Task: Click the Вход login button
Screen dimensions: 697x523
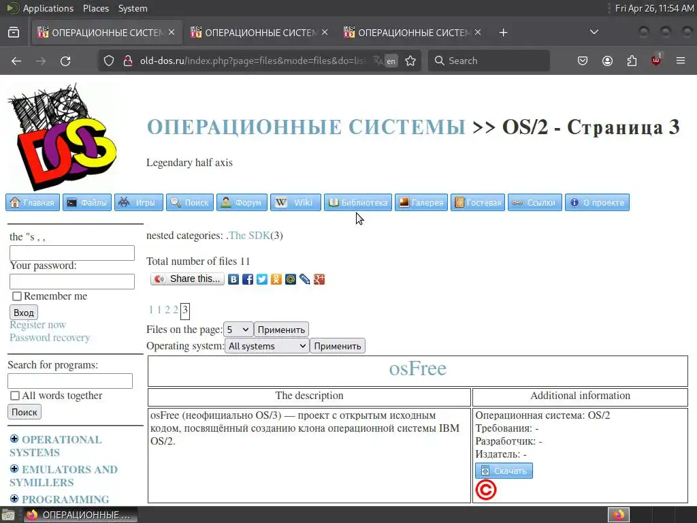Action: tap(24, 312)
